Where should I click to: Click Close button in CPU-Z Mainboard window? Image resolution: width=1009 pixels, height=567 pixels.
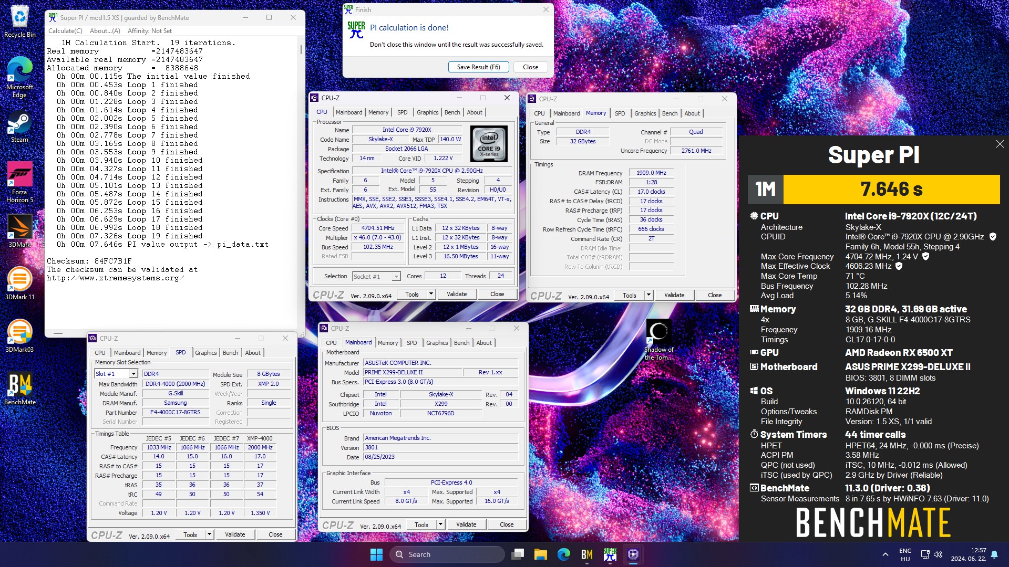point(507,524)
